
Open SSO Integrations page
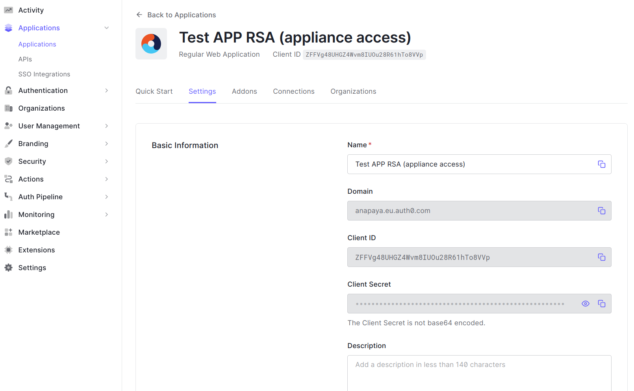tap(44, 74)
